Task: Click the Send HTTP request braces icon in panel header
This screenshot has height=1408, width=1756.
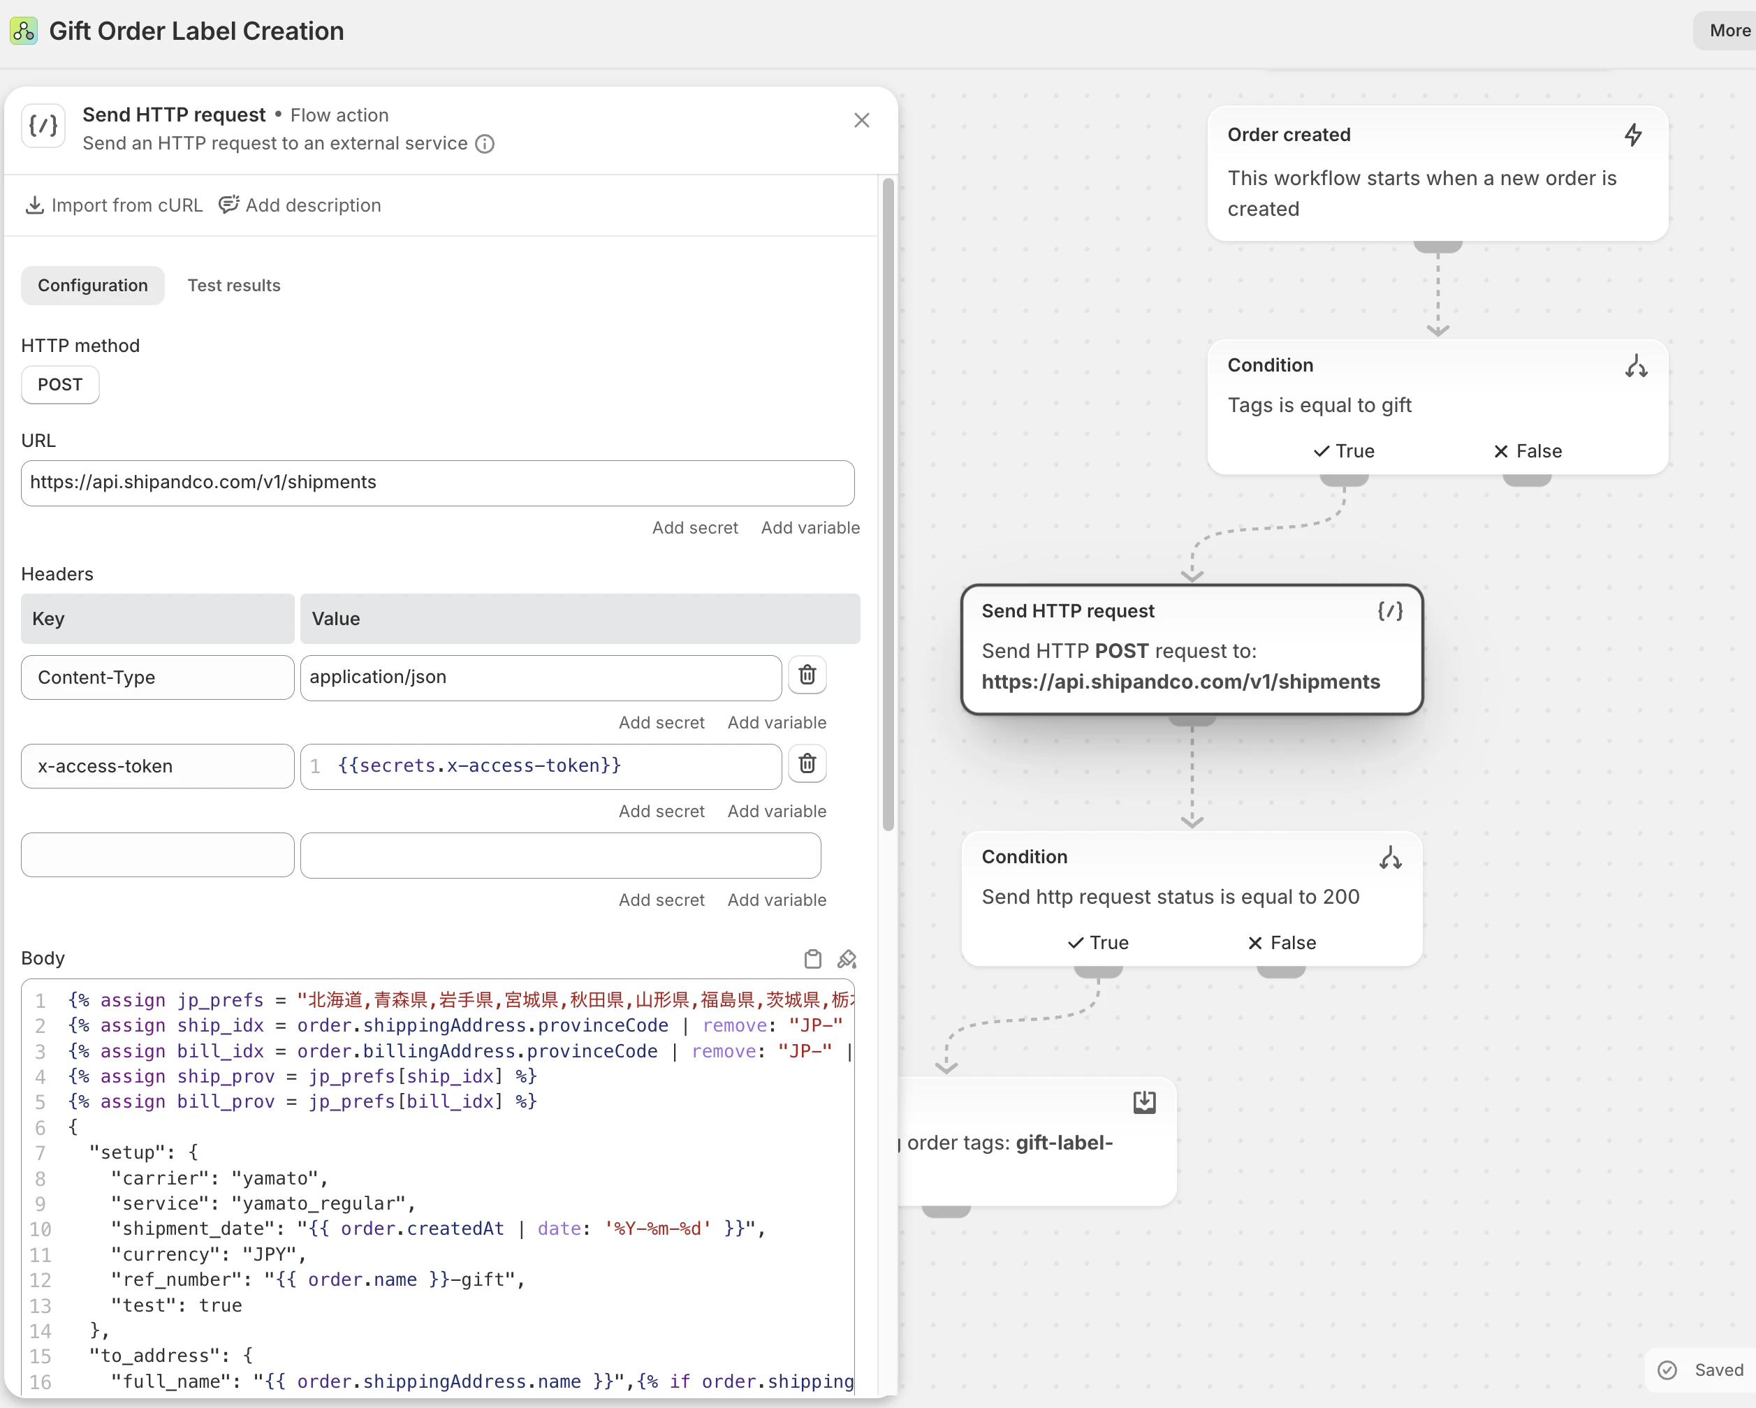Action: click(x=43, y=126)
